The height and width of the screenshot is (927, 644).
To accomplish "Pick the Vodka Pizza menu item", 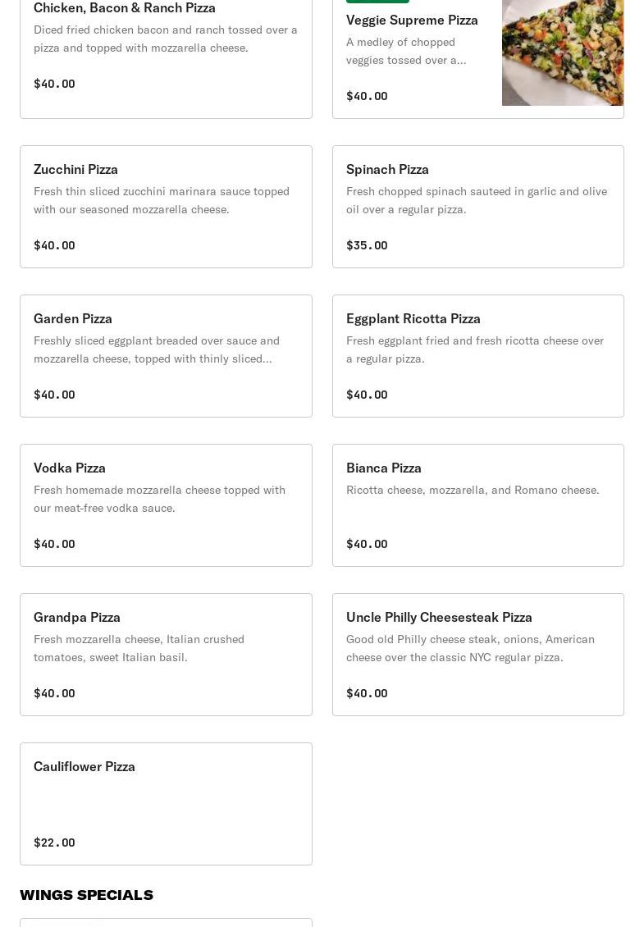I will click(166, 505).
